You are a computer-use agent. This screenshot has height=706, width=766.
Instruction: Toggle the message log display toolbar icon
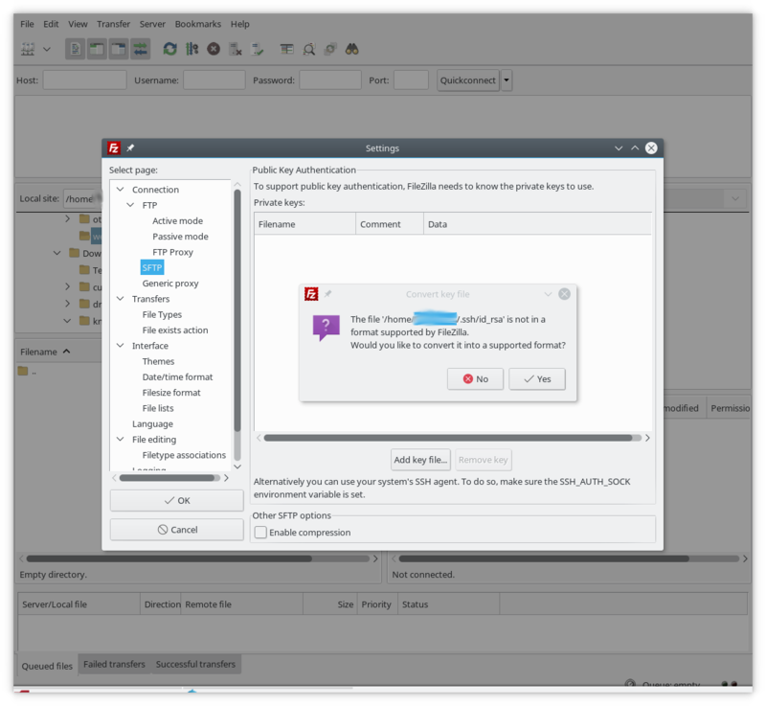pyautogui.click(x=76, y=49)
